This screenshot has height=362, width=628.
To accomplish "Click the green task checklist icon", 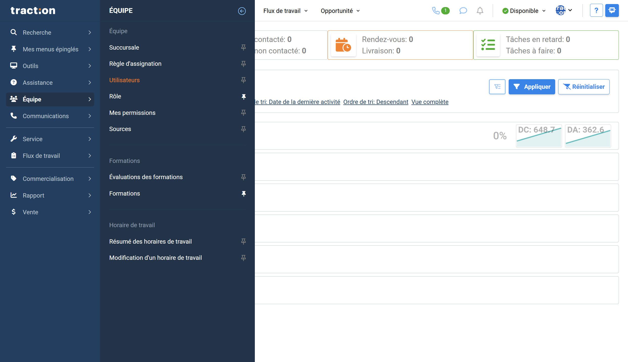I will click(x=488, y=45).
